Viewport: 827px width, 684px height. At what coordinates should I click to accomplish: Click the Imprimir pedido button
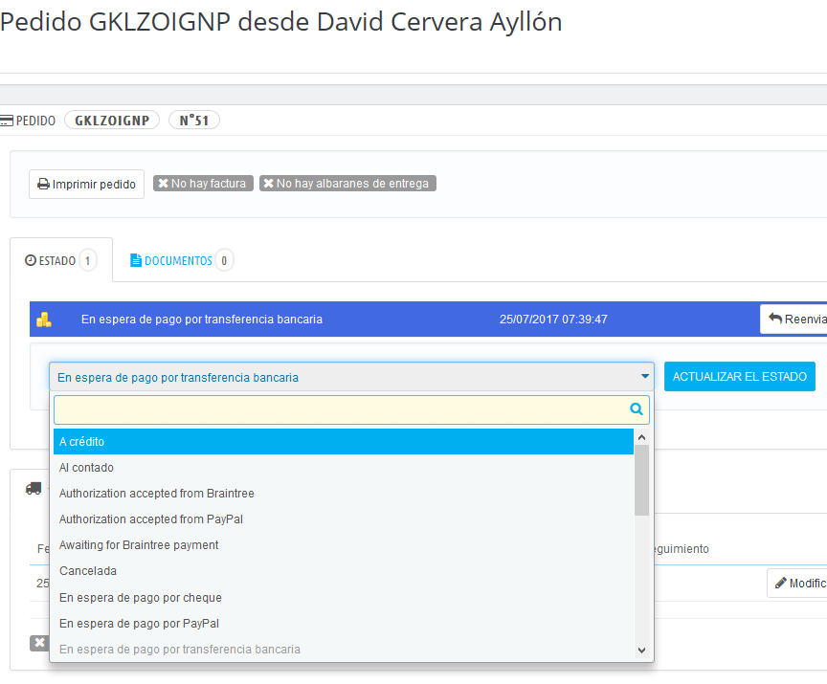(86, 184)
